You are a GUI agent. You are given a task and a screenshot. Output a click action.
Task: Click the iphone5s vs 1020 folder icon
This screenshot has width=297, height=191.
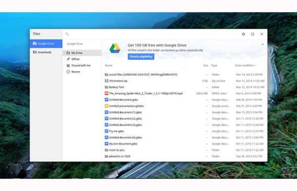point(106,156)
